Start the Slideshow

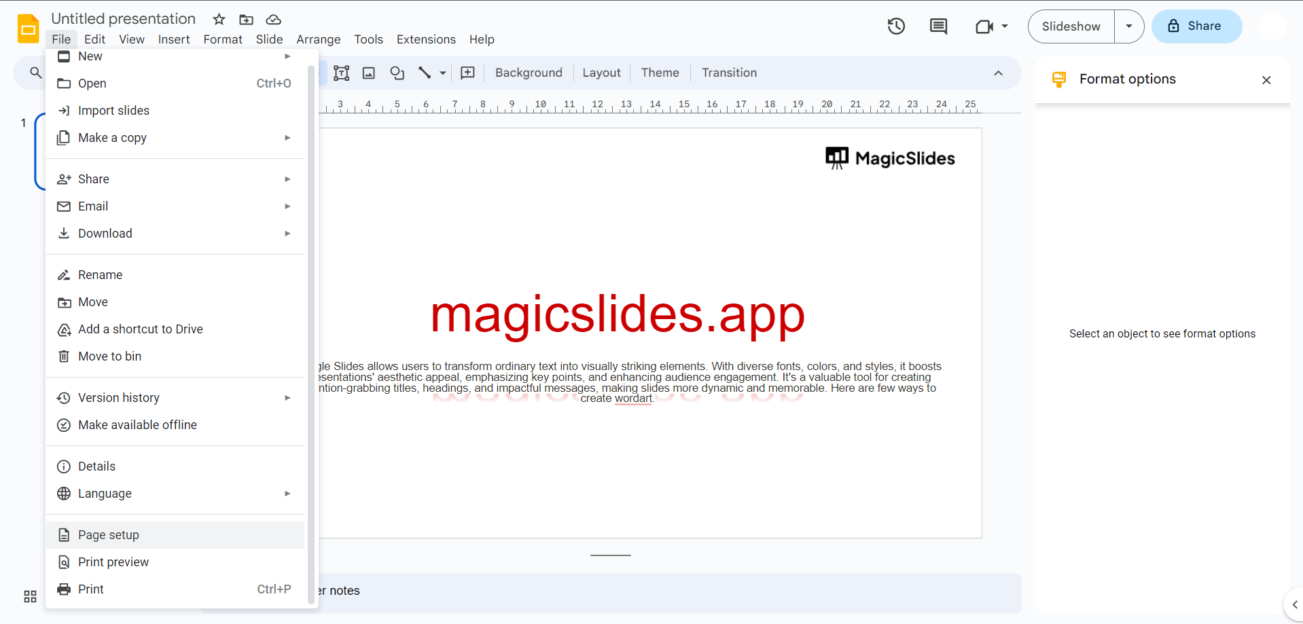[1071, 26]
